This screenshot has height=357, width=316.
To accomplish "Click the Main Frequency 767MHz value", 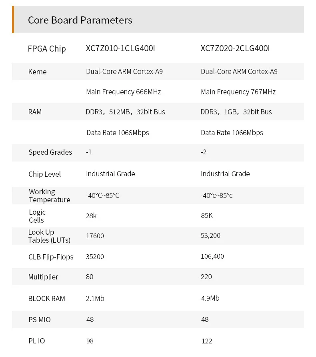I will pos(238,92).
